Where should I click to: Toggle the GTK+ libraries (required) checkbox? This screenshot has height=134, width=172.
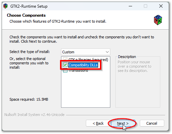65,59
